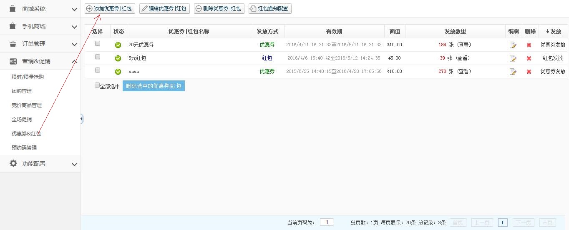Click 红包发放 link for 5元红包

pyautogui.click(x=553, y=58)
